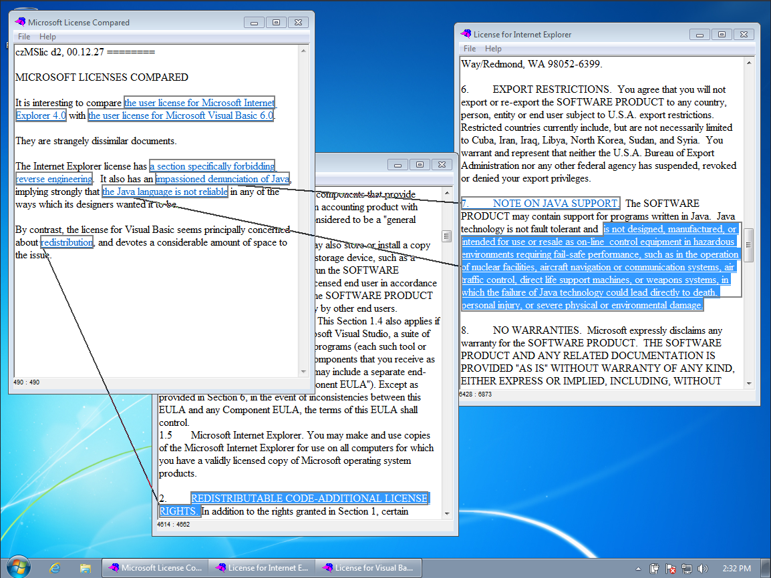Open Action Center flag icon in tray
Image resolution: width=771 pixels, height=578 pixels.
671,569
